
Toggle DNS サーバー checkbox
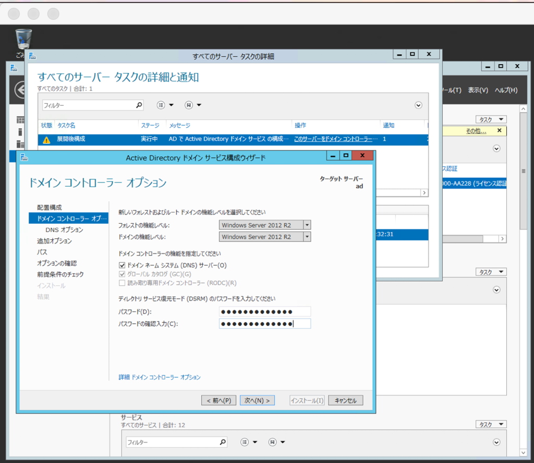tap(122, 265)
